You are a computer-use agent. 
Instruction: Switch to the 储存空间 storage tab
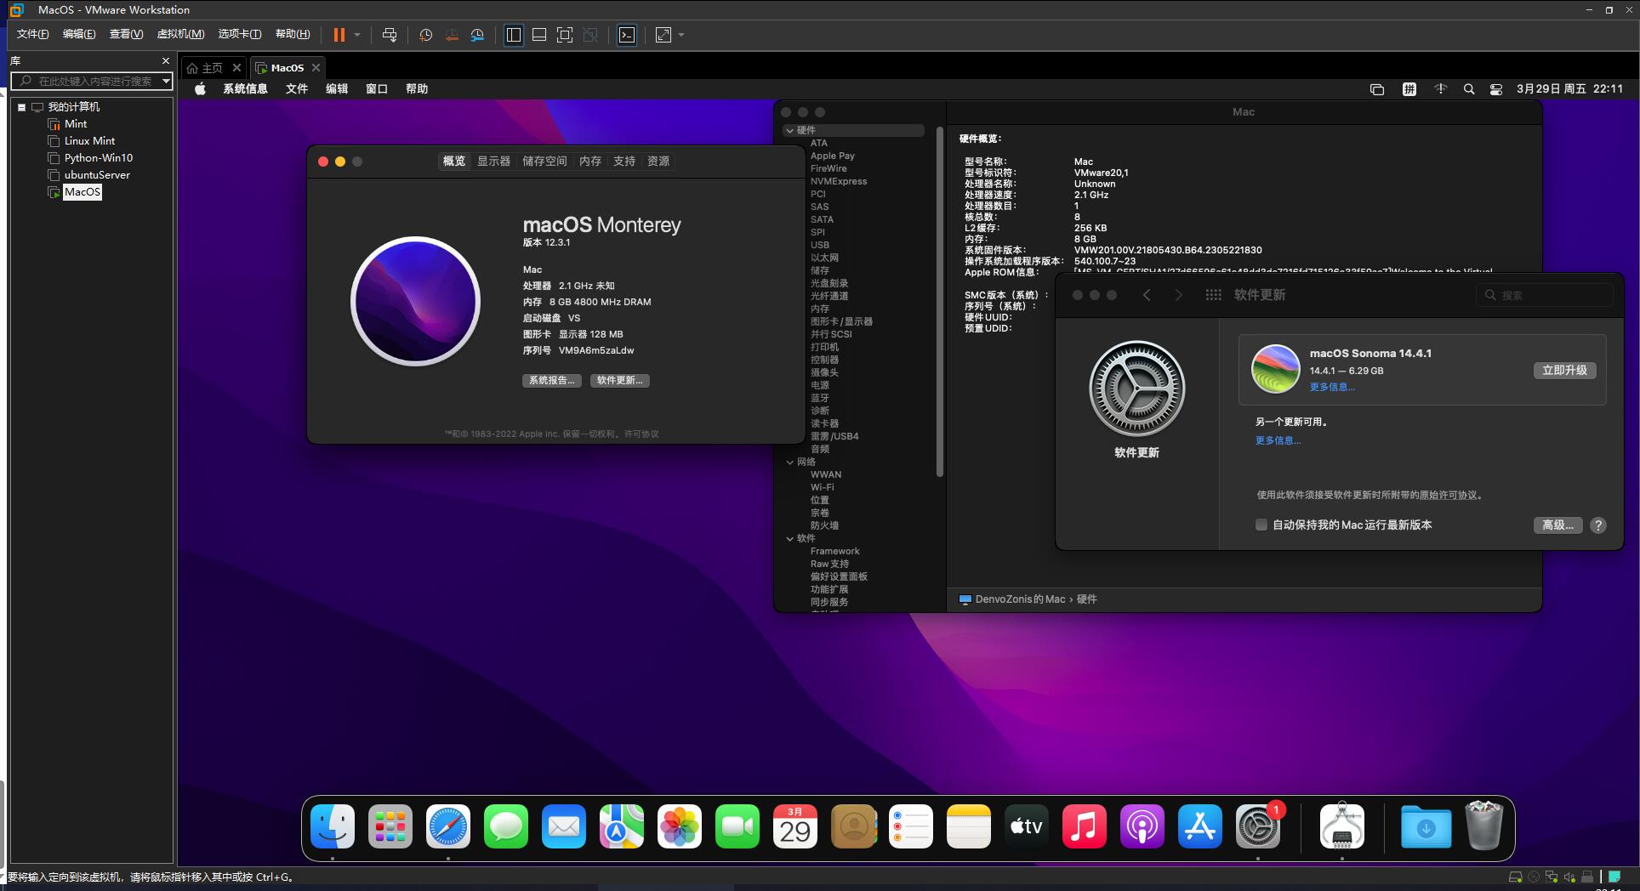point(544,161)
